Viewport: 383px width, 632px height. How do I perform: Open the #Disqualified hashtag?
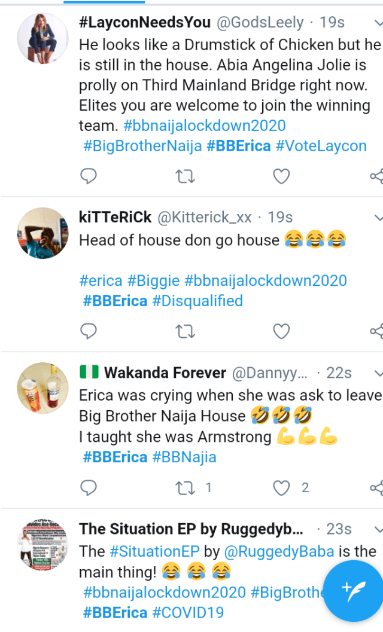point(197,301)
